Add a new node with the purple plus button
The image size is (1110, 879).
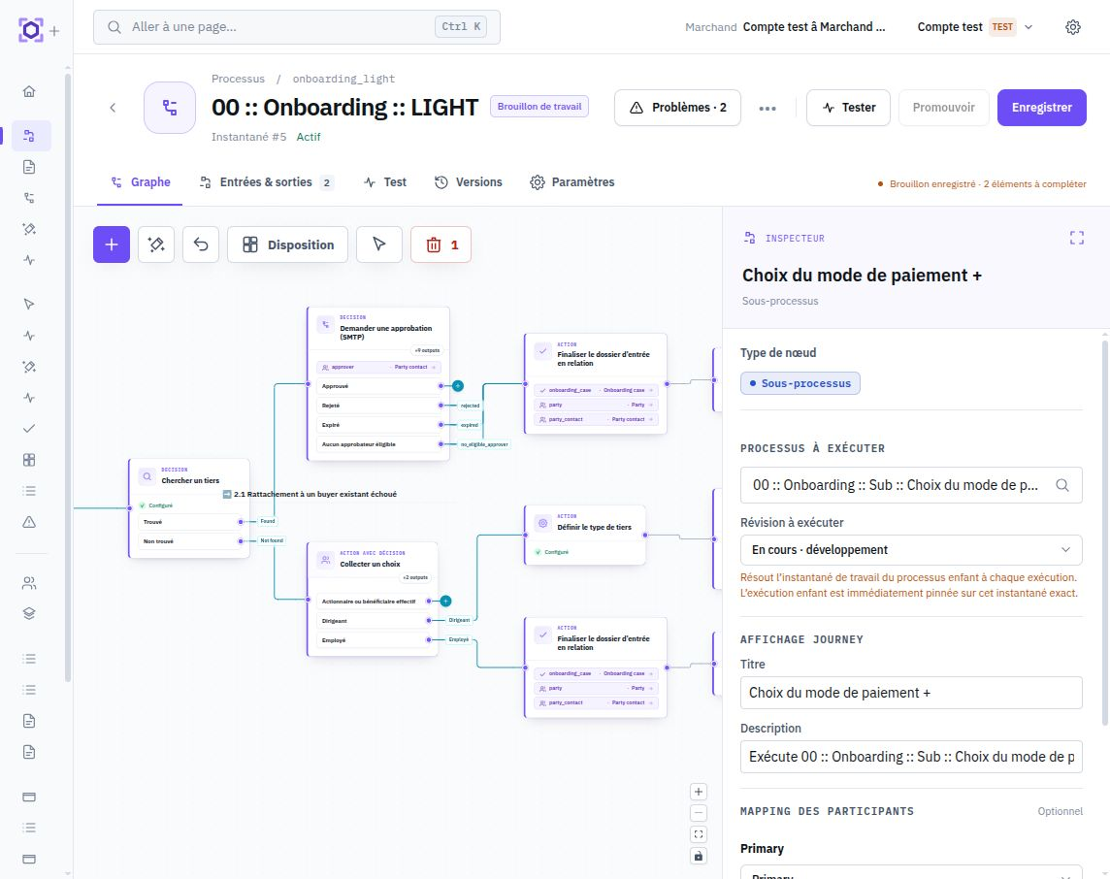112,244
